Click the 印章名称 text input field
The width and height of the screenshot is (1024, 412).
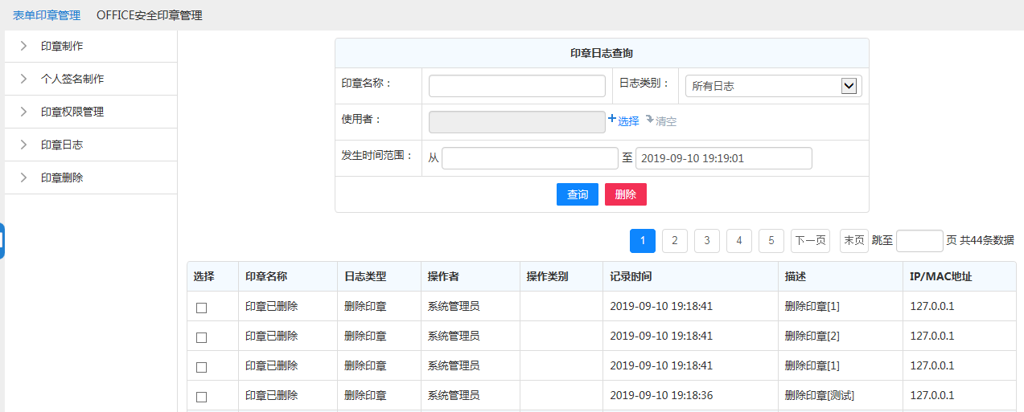click(516, 86)
